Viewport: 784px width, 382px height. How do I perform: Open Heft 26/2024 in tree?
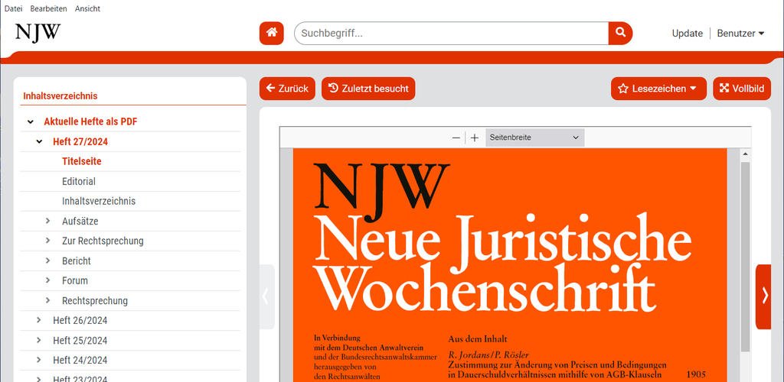click(80, 321)
